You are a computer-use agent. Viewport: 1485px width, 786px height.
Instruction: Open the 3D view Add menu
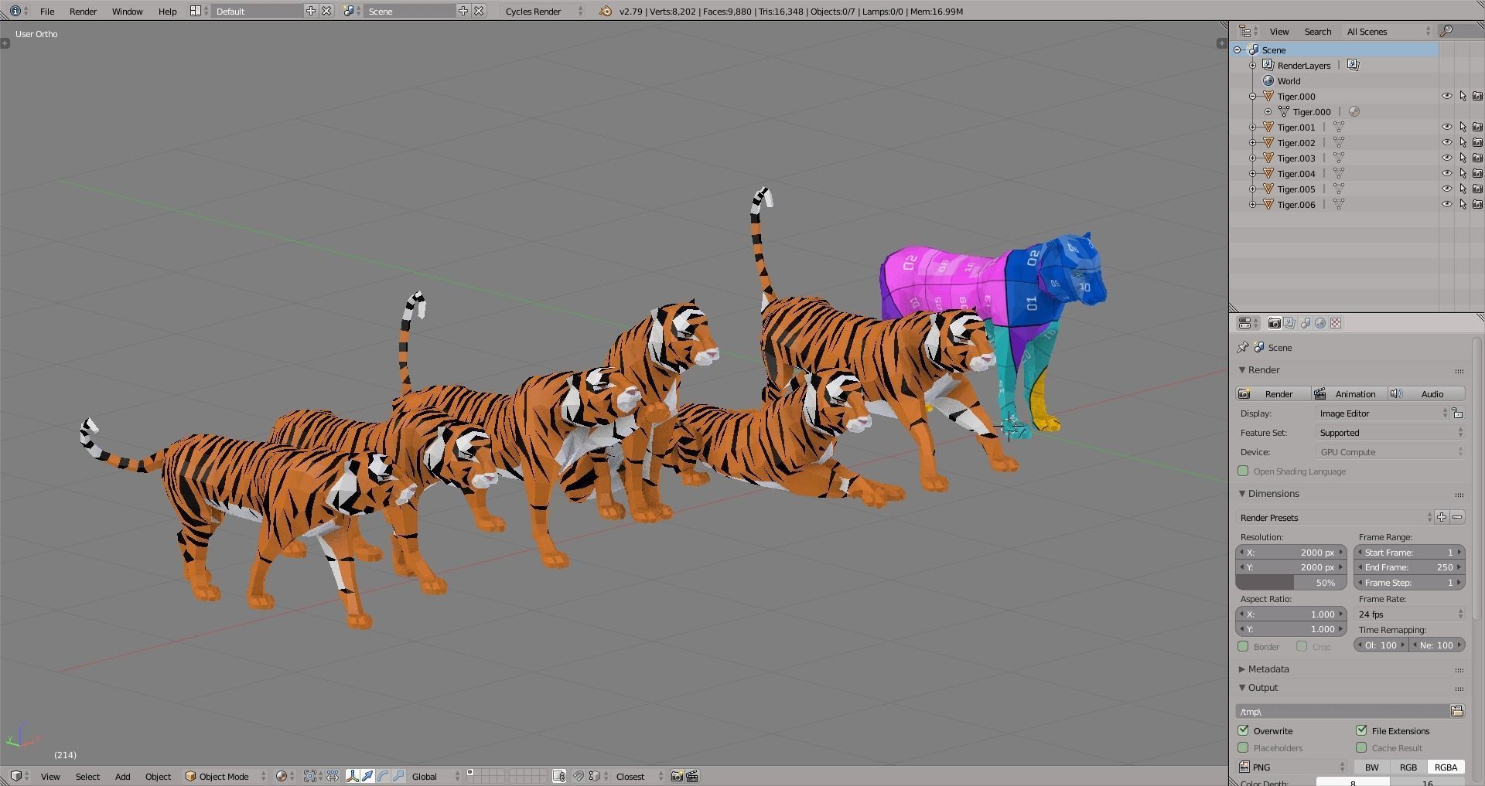[122, 776]
